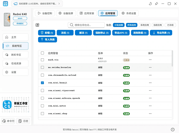Open more actions for com.miui.notes
179x133 pixels.
(x=150, y=106)
